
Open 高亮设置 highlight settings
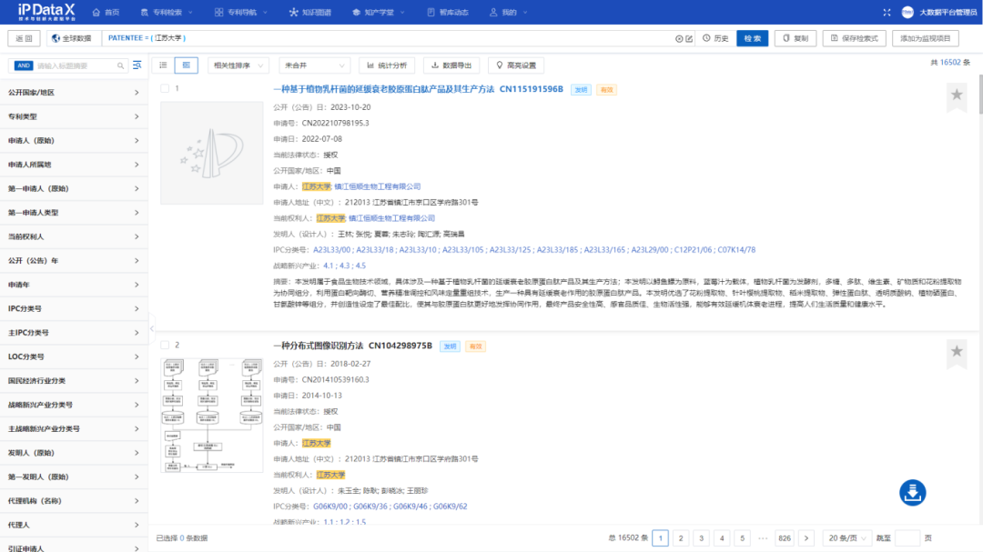516,65
